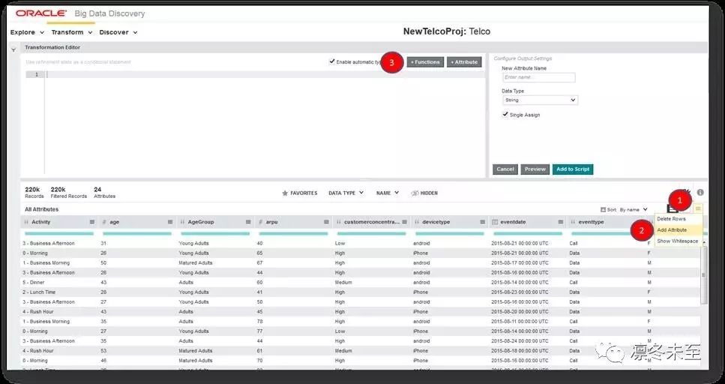Viewport: 725px width, 384px height.
Task: Click the customerconcentra... column header
Action: [x=371, y=222]
